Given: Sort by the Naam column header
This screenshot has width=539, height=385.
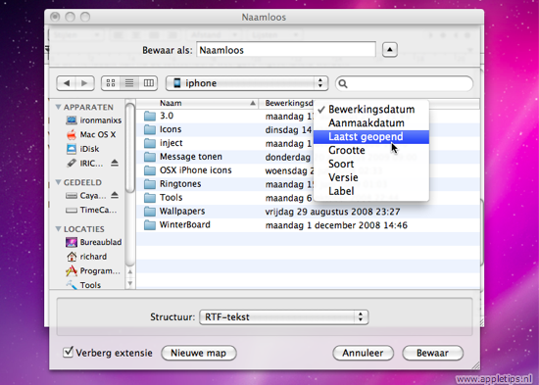Looking at the screenshot, I should [197, 103].
